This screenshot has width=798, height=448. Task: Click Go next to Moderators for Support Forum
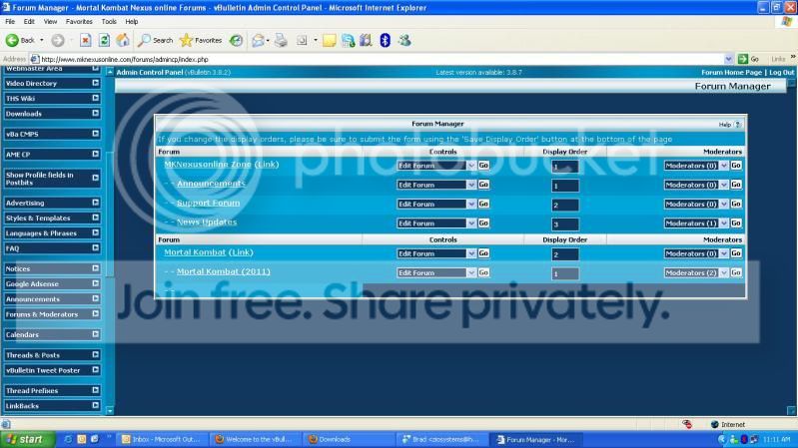[x=736, y=204]
